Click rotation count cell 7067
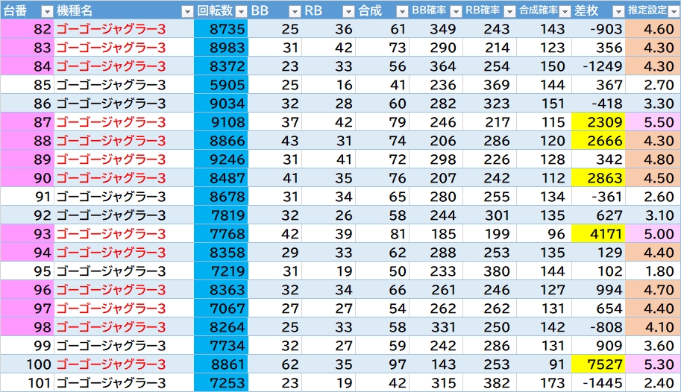The width and height of the screenshot is (681, 392). [221, 309]
